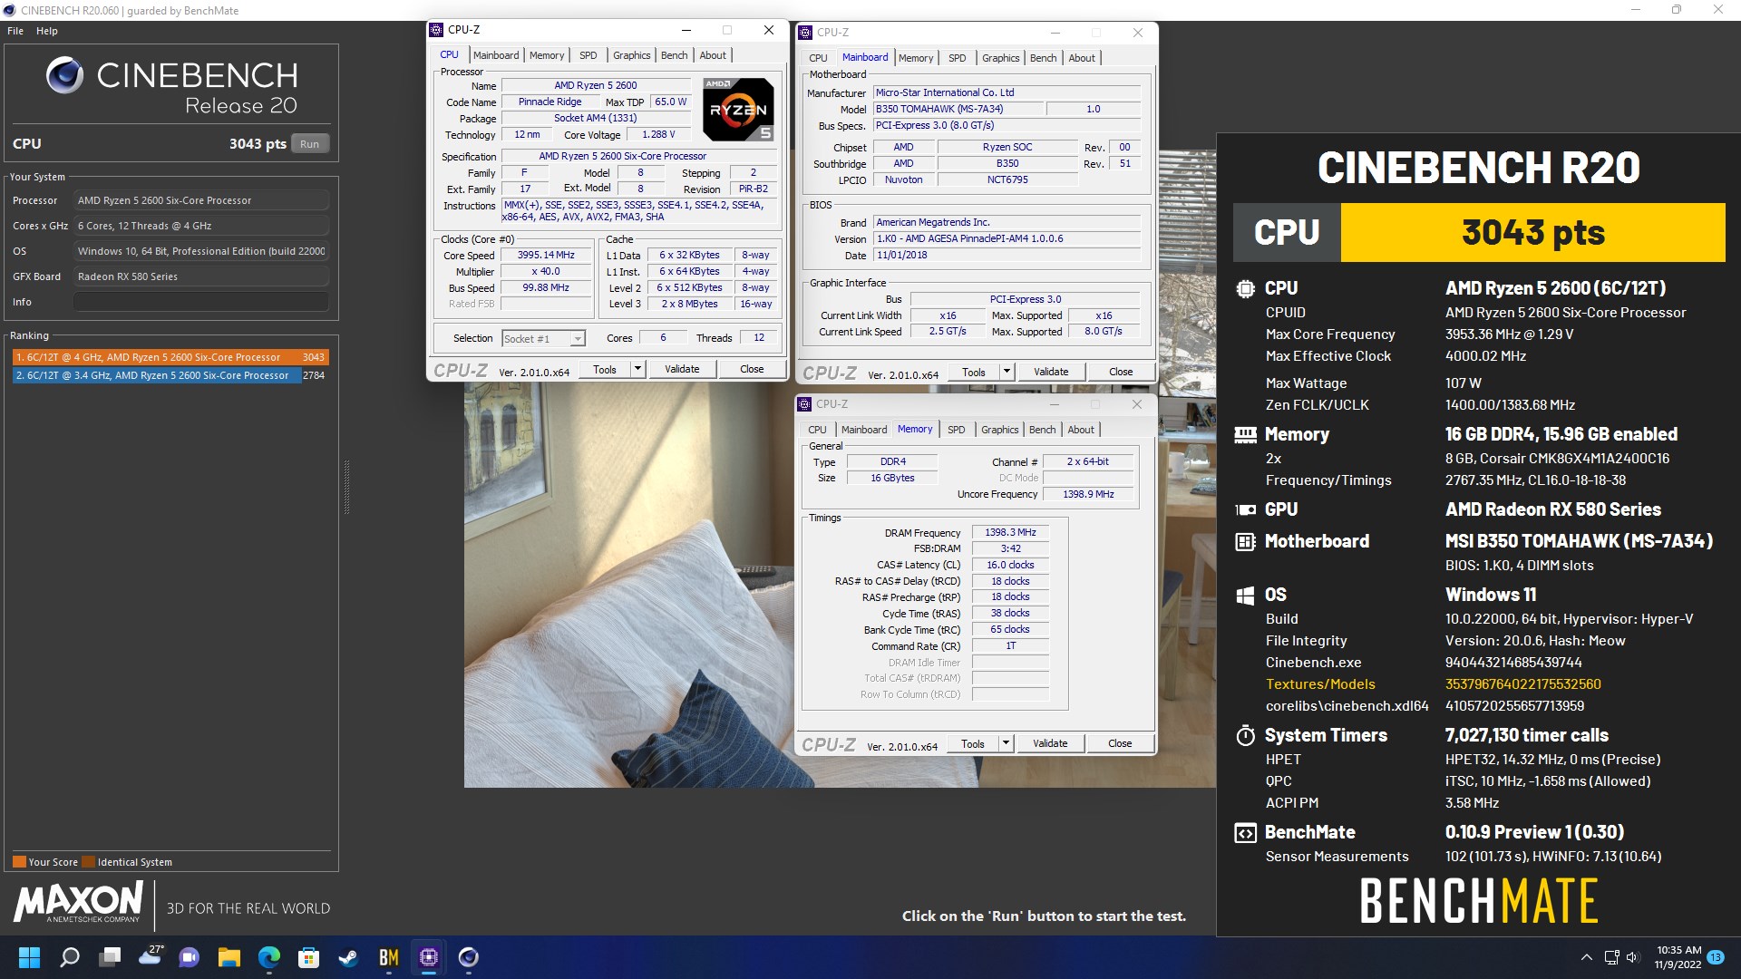Open CPU tab in the Mainboard window
The height and width of the screenshot is (979, 1741).
[818, 58]
